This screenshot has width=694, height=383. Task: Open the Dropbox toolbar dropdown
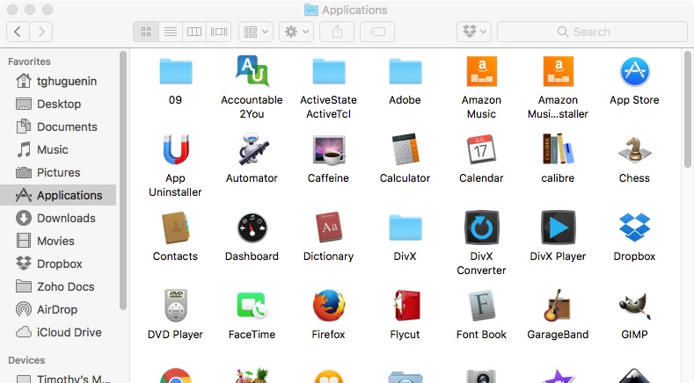coord(474,32)
